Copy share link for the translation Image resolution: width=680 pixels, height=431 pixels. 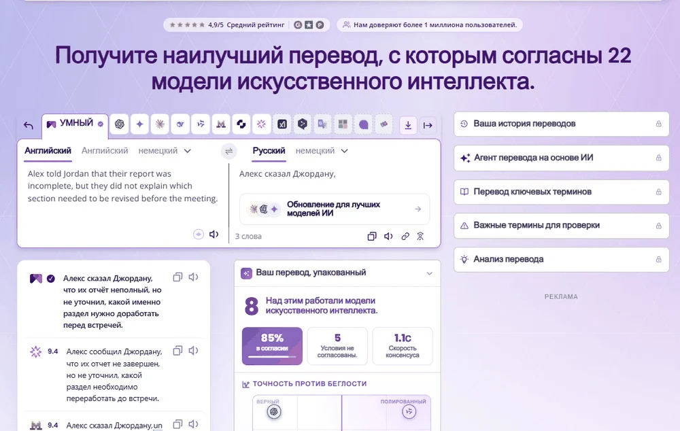click(405, 237)
